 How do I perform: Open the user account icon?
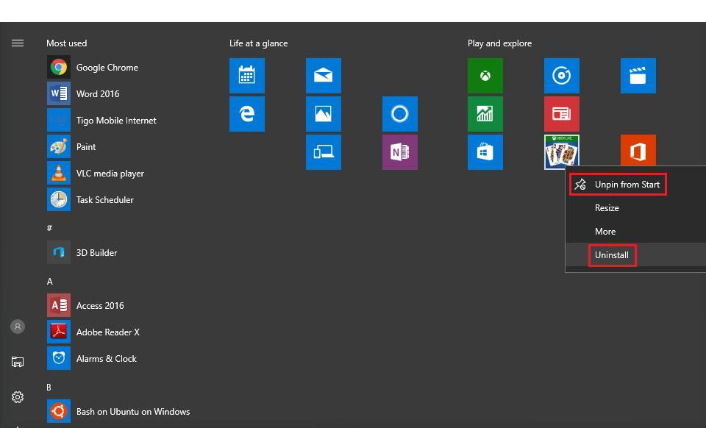18,327
